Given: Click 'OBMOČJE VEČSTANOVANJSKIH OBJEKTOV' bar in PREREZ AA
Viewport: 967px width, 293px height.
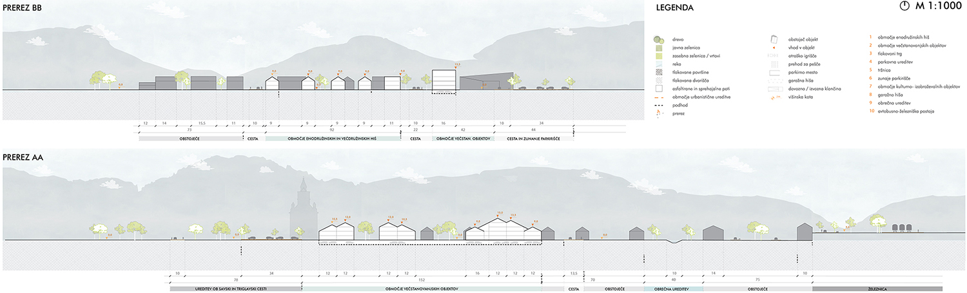Looking at the screenshot, I should (x=422, y=290).
